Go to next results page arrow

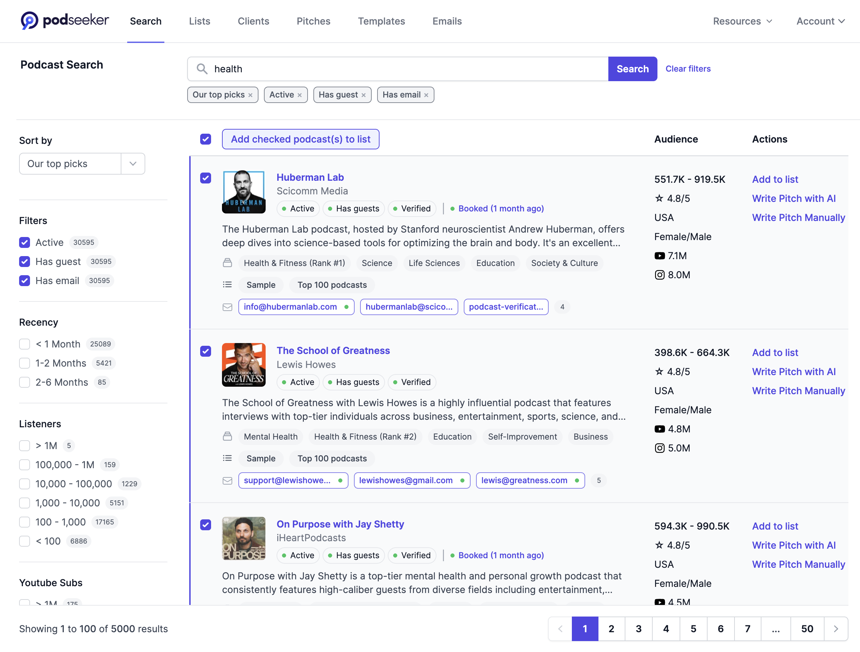(836, 629)
